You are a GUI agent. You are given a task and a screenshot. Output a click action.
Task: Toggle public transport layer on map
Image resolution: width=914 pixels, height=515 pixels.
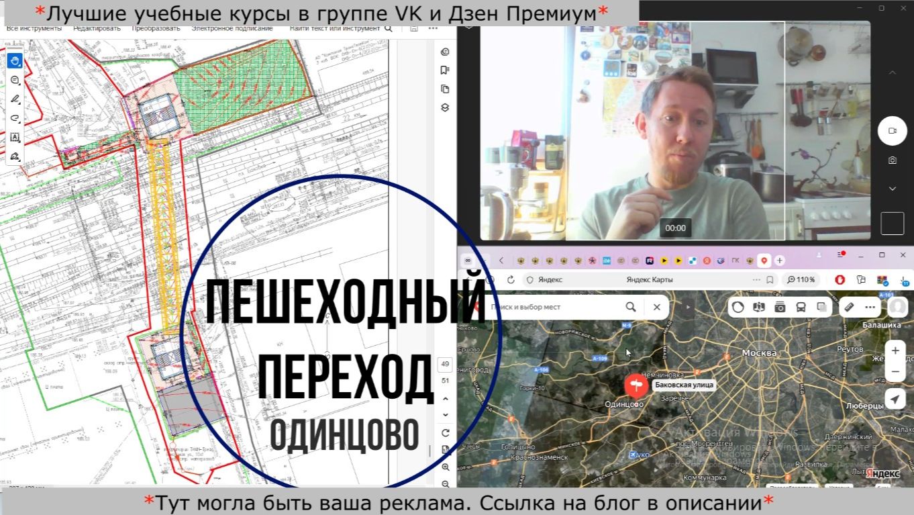click(801, 308)
